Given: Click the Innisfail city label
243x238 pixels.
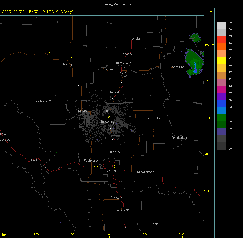Looking at the screenshot, I should pos(117,92).
